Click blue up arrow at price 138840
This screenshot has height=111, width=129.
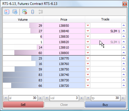click(124, 31)
